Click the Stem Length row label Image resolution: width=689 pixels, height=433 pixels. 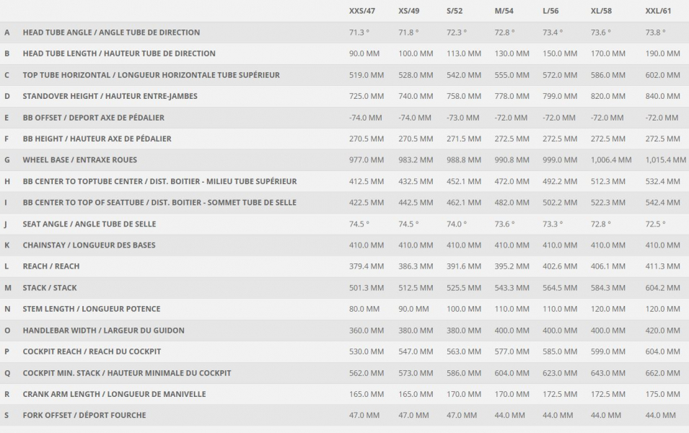click(92, 309)
